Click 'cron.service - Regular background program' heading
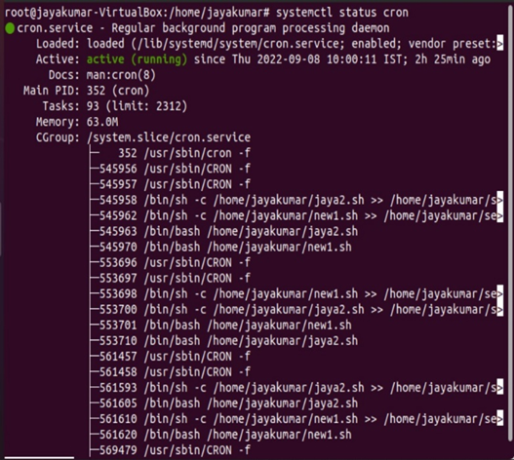 point(203,28)
